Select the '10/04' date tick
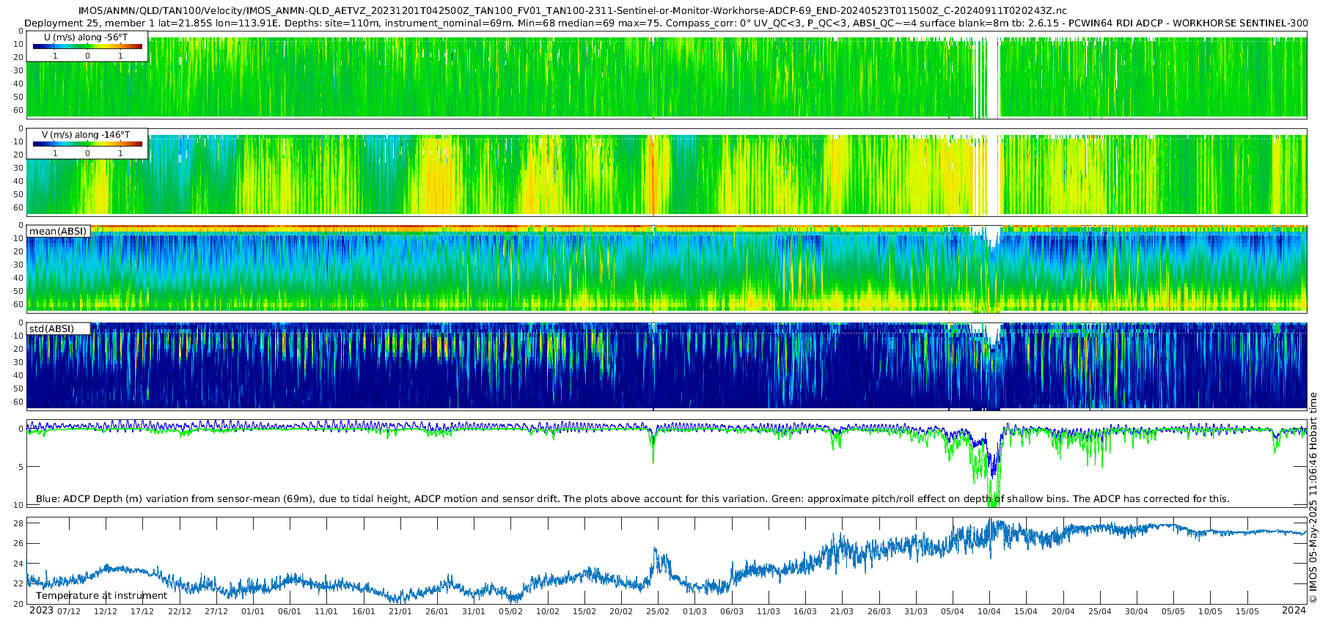1320x623 pixels. pos(989,612)
